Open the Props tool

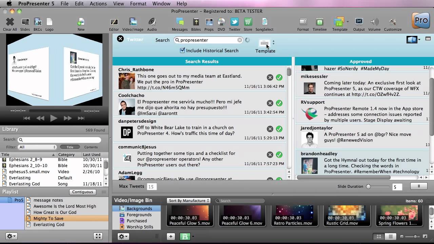point(209,22)
